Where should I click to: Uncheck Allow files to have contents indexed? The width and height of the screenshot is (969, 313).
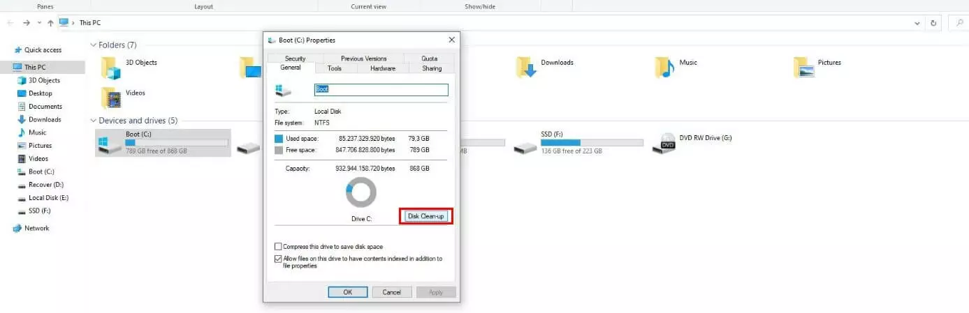pyautogui.click(x=278, y=259)
